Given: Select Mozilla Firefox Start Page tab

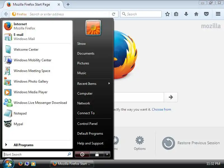Looking at the screenshot, I should tap(31, 4).
